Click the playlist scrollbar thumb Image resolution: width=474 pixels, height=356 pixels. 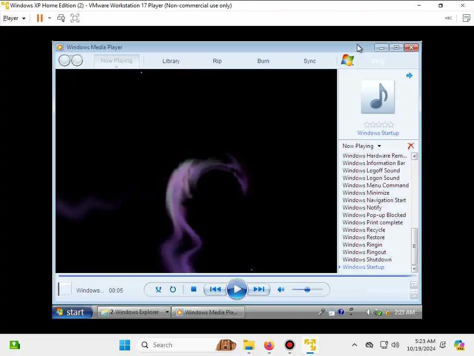(x=414, y=246)
